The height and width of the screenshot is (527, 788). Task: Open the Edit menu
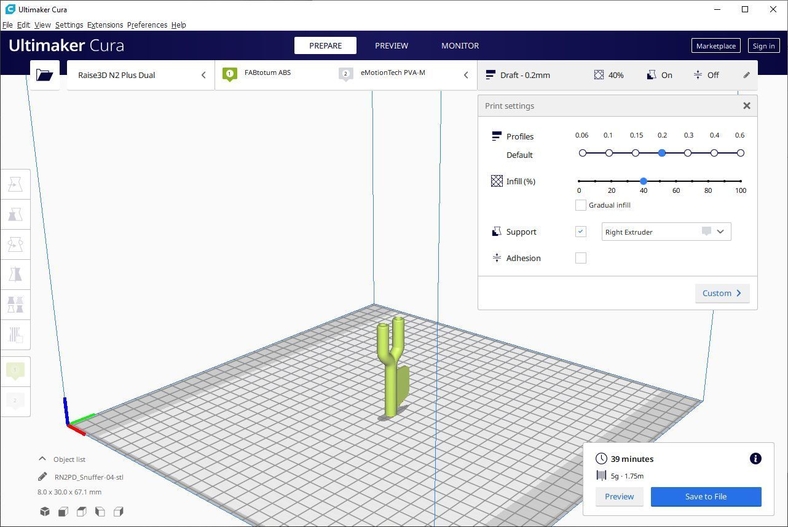[x=23, y=25]
